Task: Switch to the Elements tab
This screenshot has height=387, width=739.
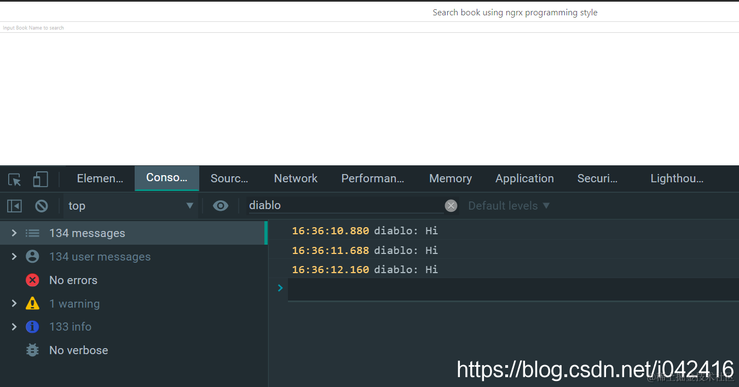Action: point(100,178)
